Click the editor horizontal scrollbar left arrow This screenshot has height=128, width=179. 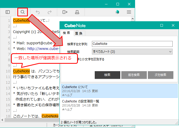[2, 120]
